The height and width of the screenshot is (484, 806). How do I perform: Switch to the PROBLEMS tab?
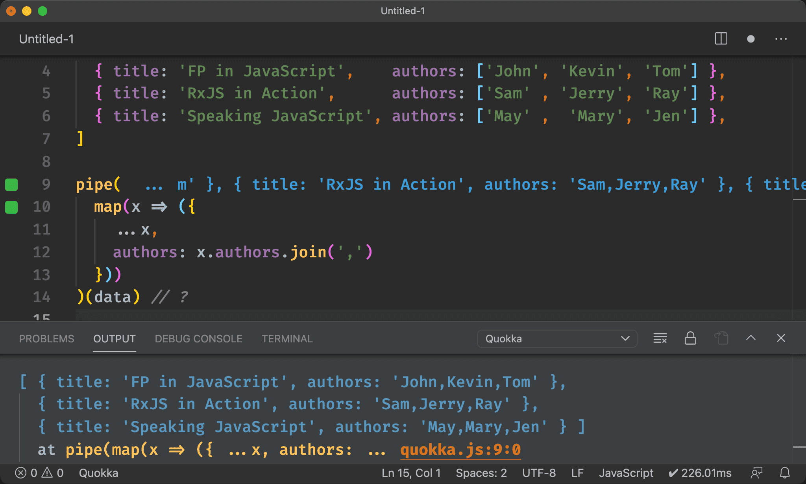point(46,339)
